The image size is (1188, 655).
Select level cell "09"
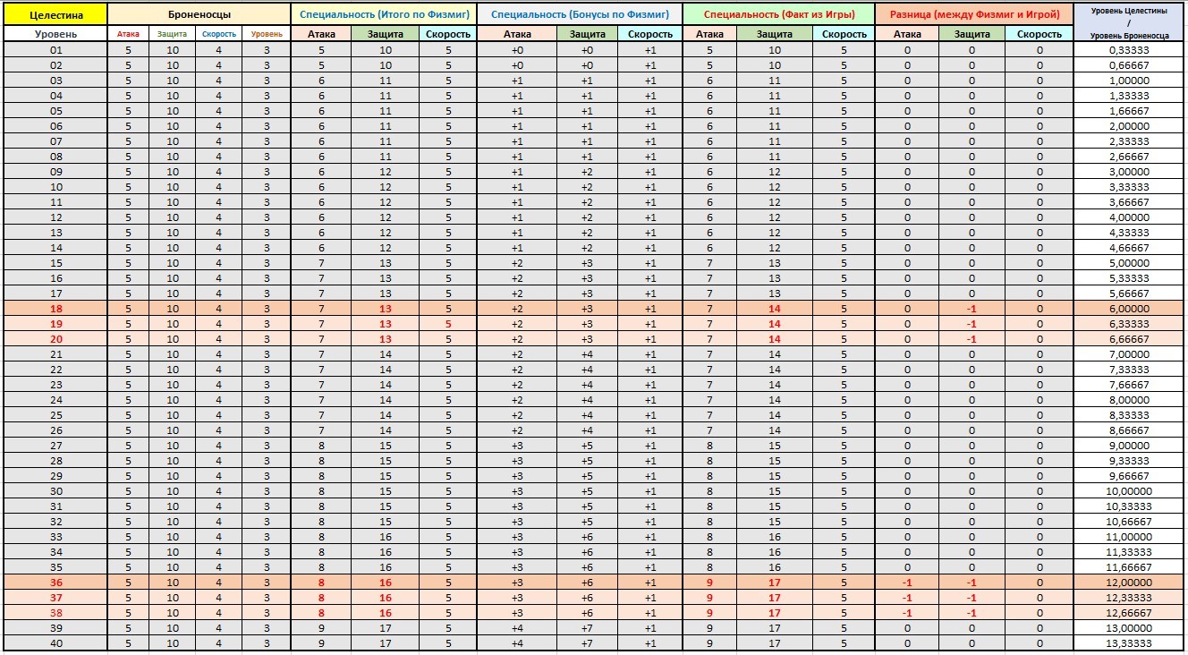(55, 172)
